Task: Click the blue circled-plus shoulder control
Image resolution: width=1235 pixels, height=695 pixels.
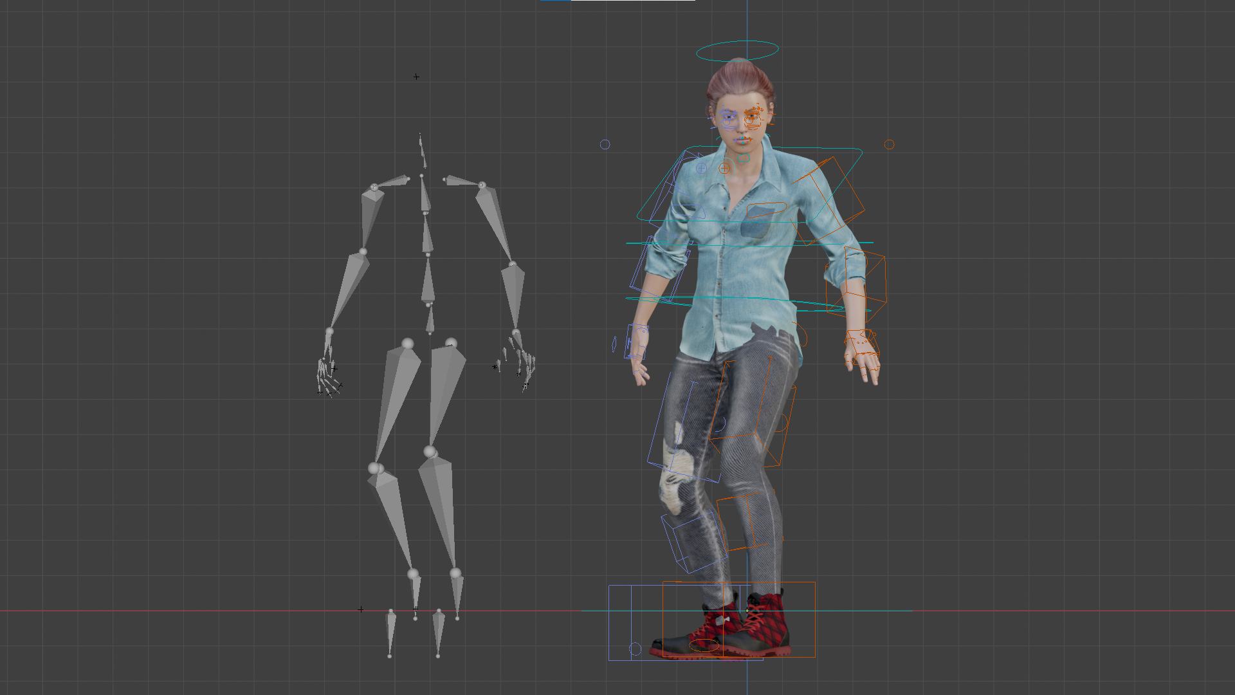Action: pos(701,168)
